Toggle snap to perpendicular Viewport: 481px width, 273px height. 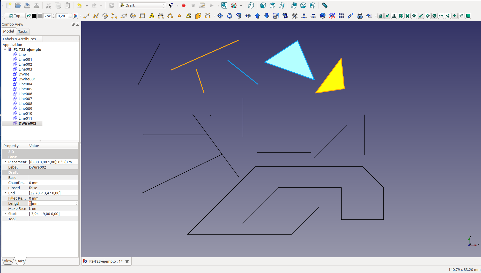coord(394,16)
